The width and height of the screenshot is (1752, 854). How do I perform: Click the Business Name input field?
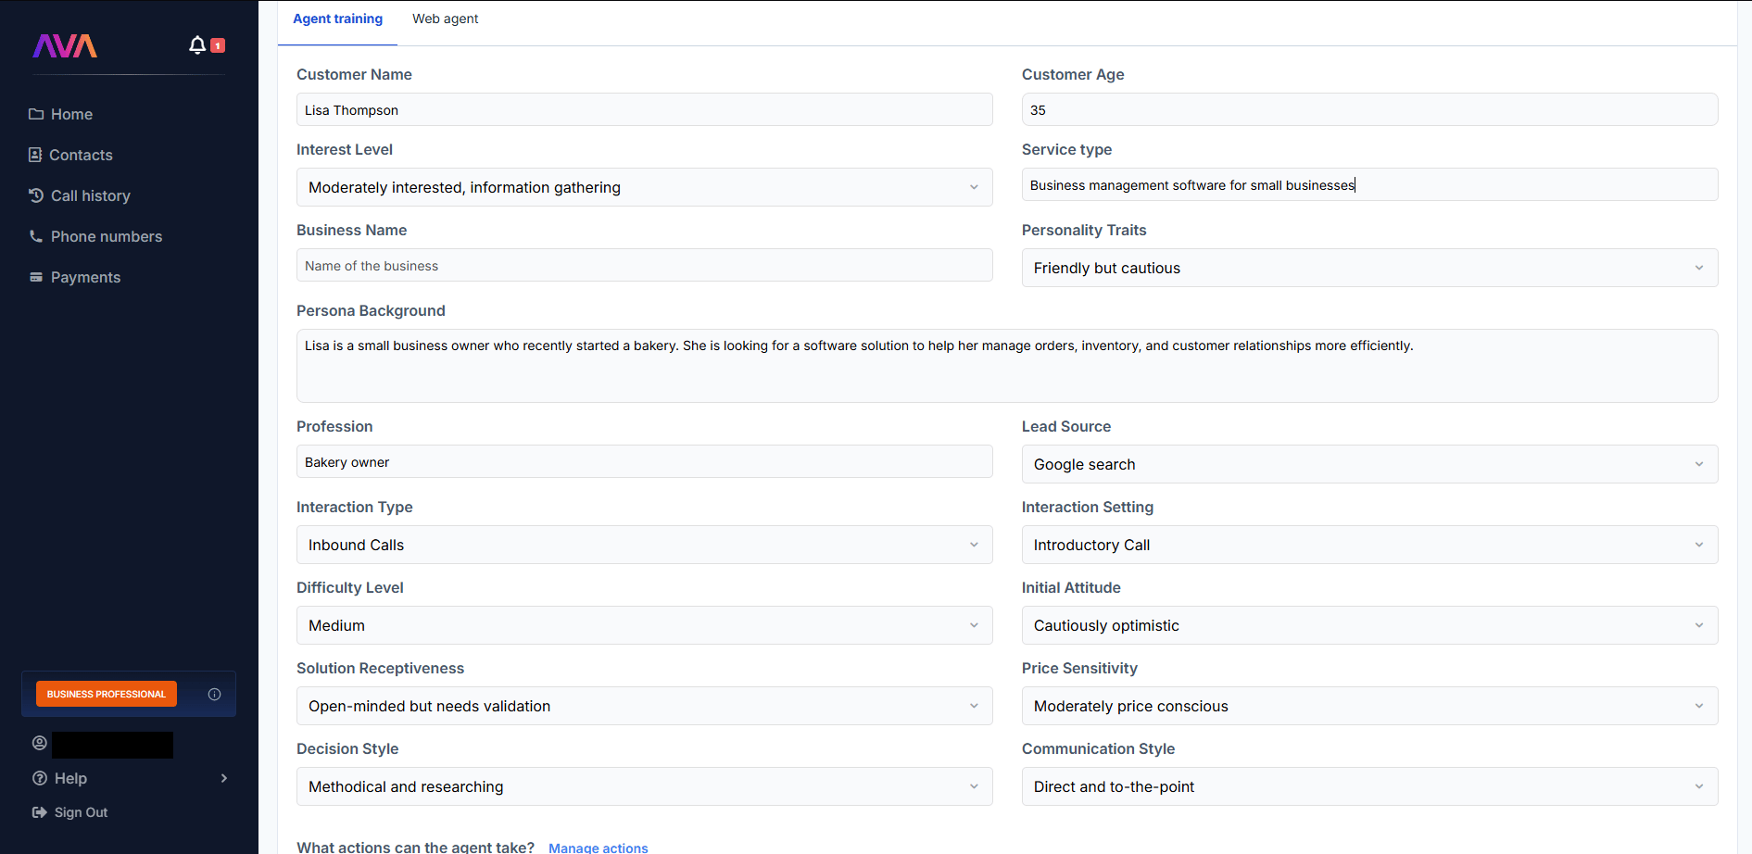[x=645, y=265]
